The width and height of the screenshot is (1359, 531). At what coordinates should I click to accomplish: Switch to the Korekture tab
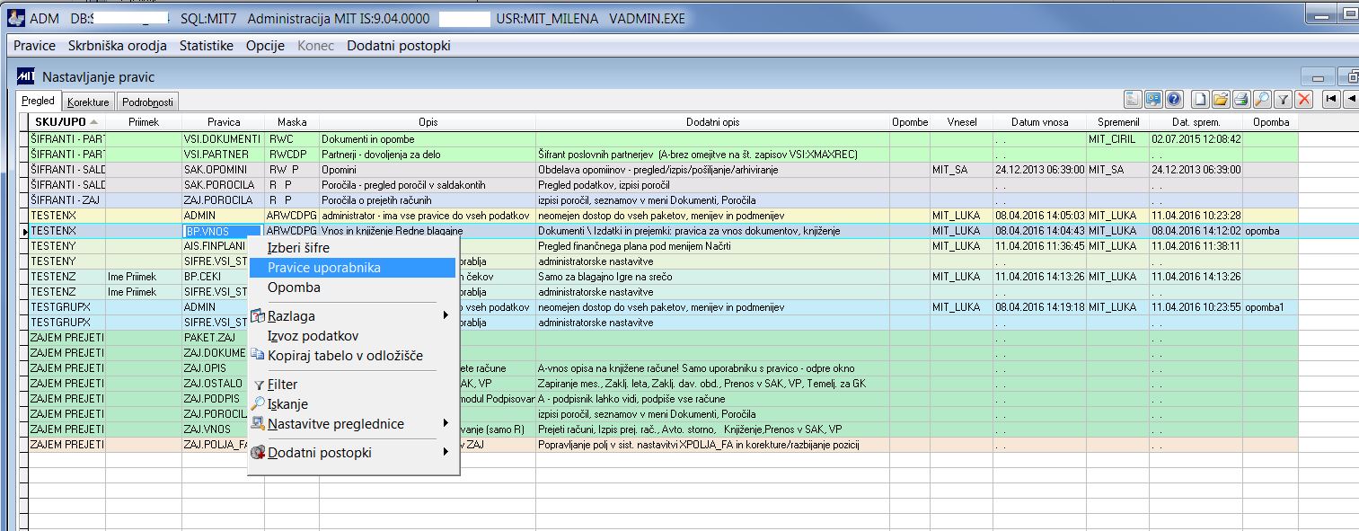[88, 102]
